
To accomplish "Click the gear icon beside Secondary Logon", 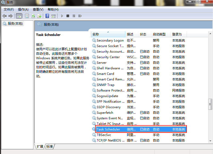I will point(94,40).
